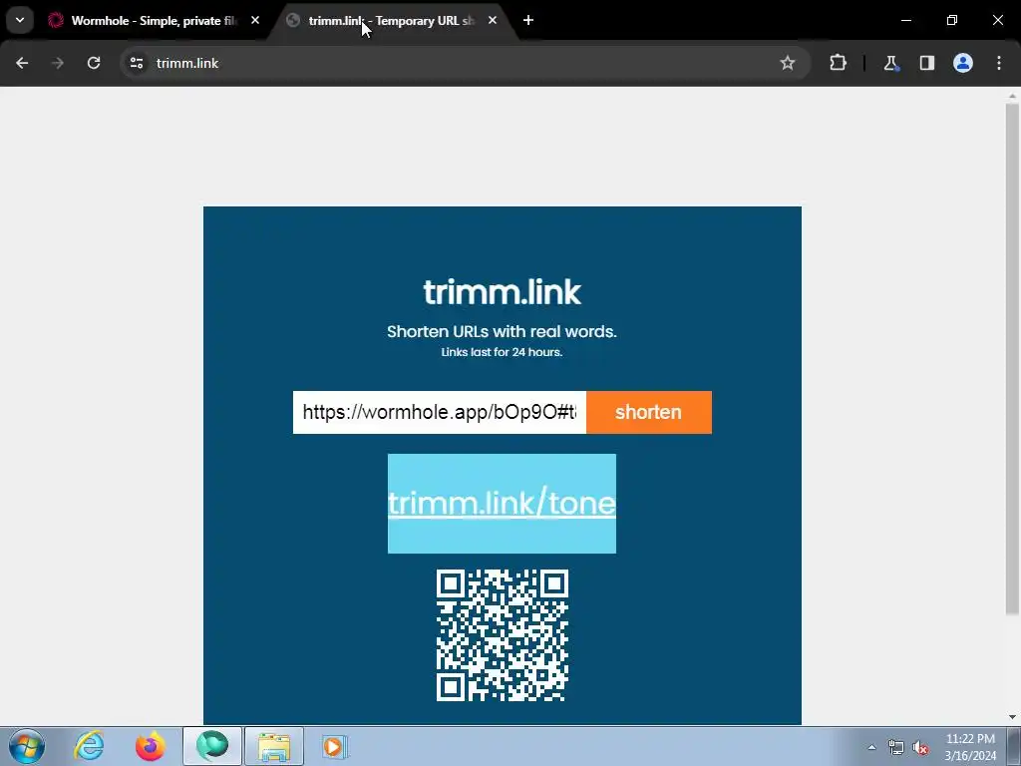This screenshot has height=766, width=1021.
Task: Launch Firefox from the taskbar
Action: tap(151, 746)
